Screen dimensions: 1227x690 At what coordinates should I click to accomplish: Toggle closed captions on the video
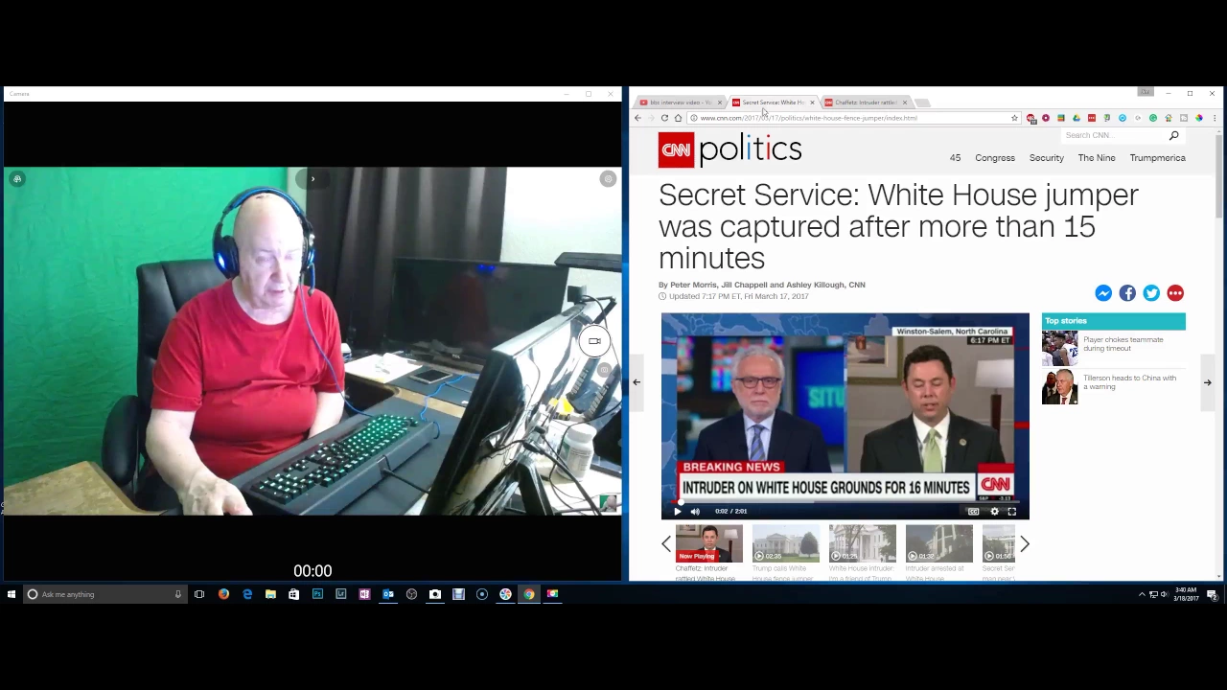click(x=973, y=511)
